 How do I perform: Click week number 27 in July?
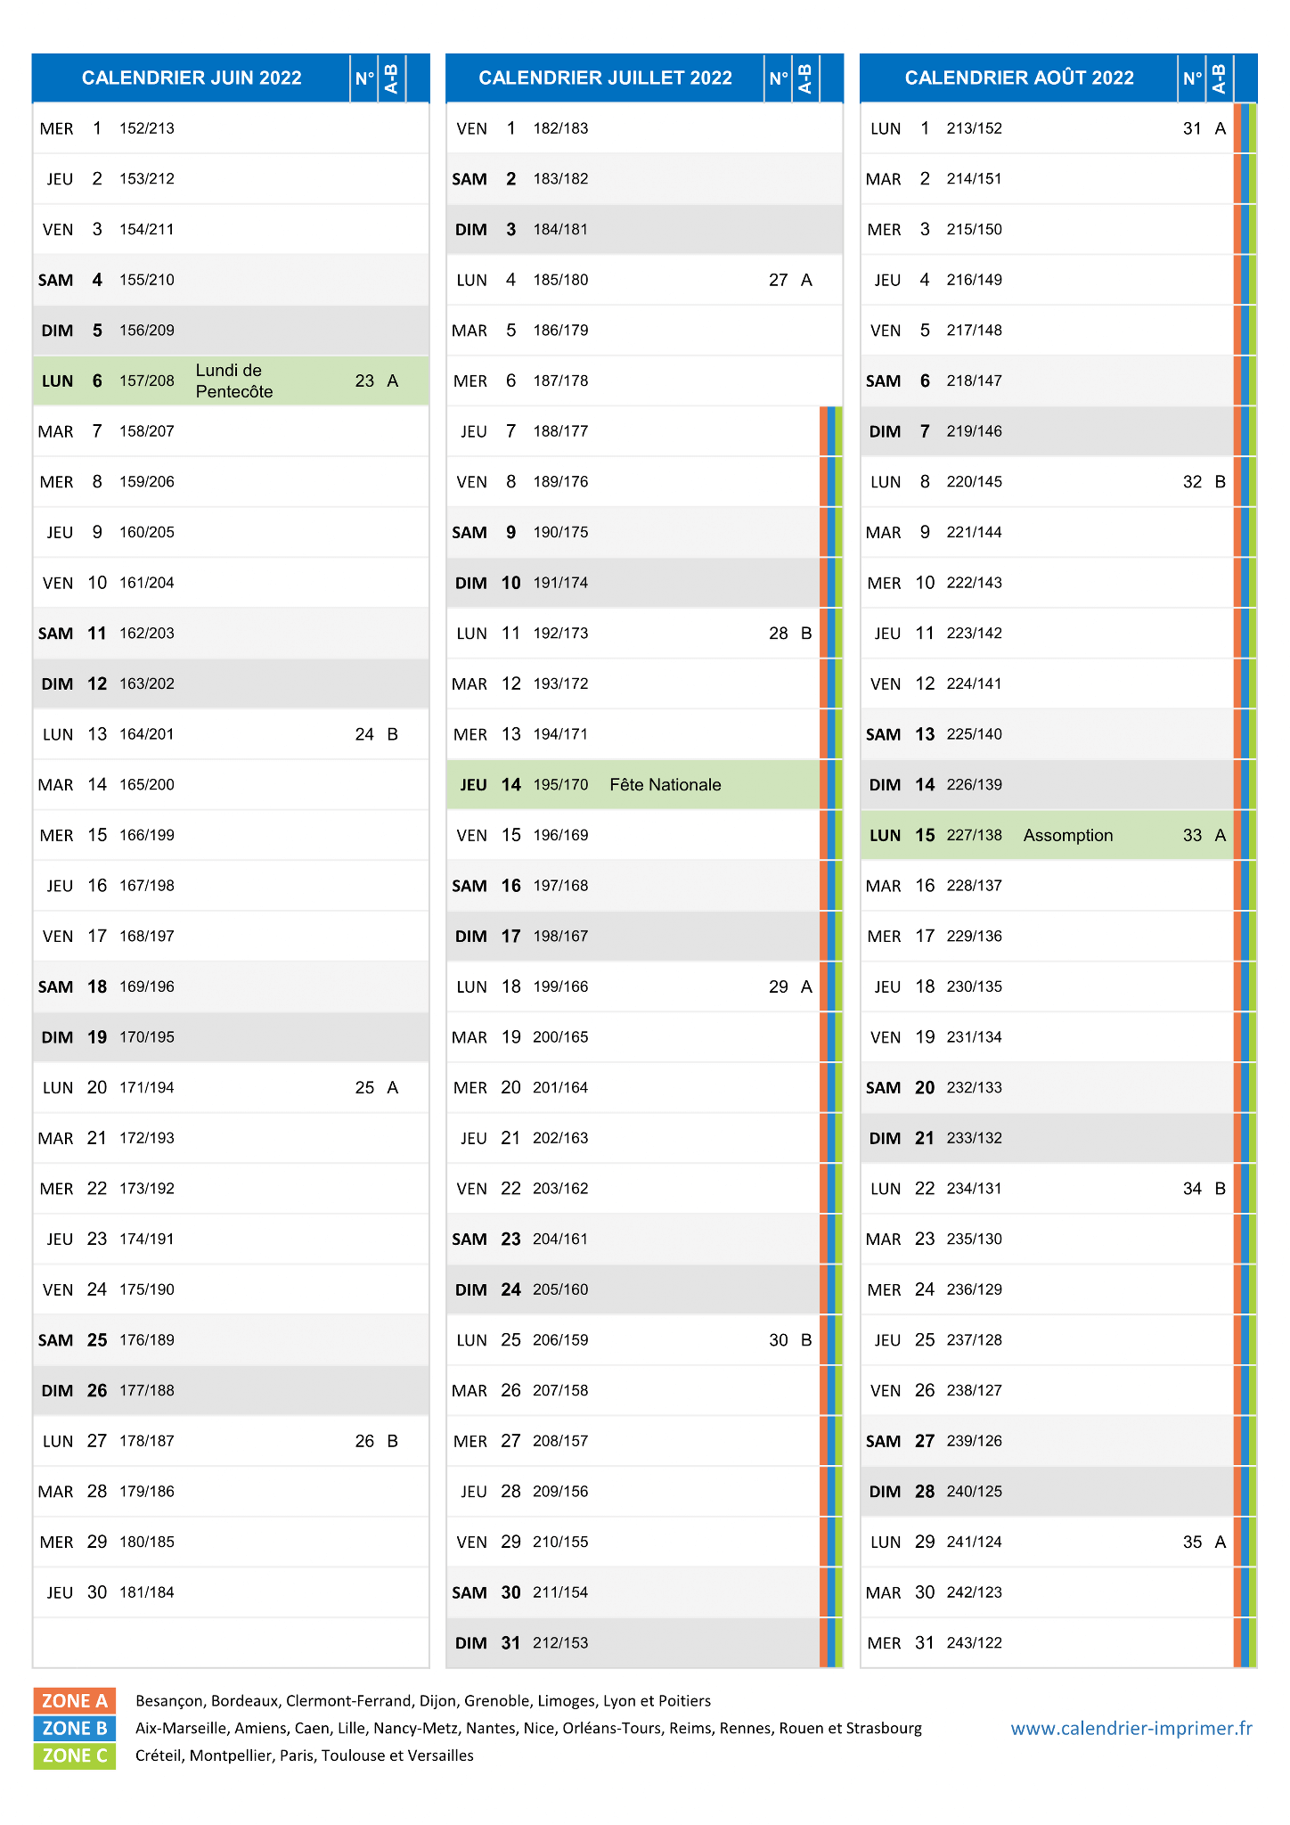[x=779, y=280]
